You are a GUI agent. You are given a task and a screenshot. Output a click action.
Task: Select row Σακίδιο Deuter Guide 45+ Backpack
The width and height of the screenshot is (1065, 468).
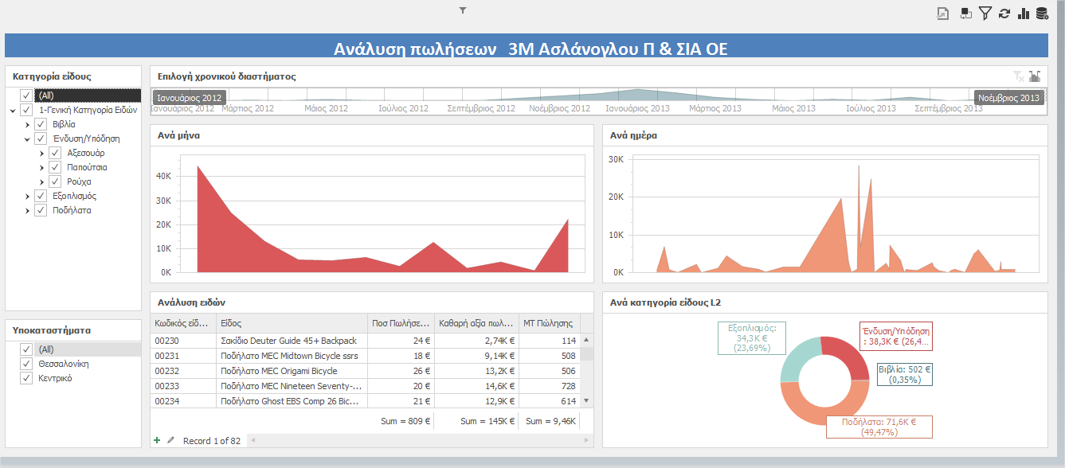(366, 340)
